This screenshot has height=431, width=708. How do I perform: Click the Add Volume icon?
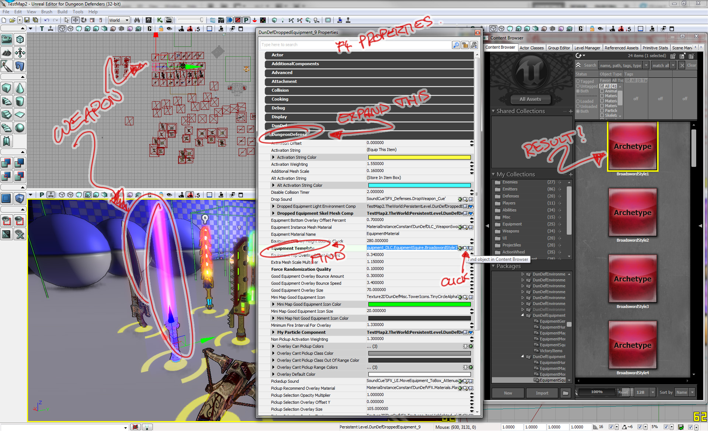[20, 199]
